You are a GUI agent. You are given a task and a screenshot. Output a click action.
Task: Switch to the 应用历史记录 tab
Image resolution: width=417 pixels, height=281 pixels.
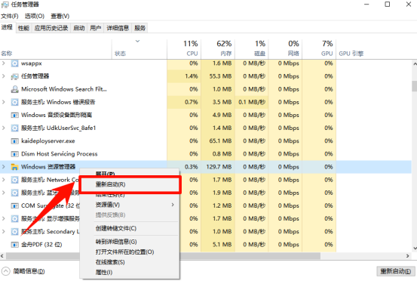coord(51,28)
